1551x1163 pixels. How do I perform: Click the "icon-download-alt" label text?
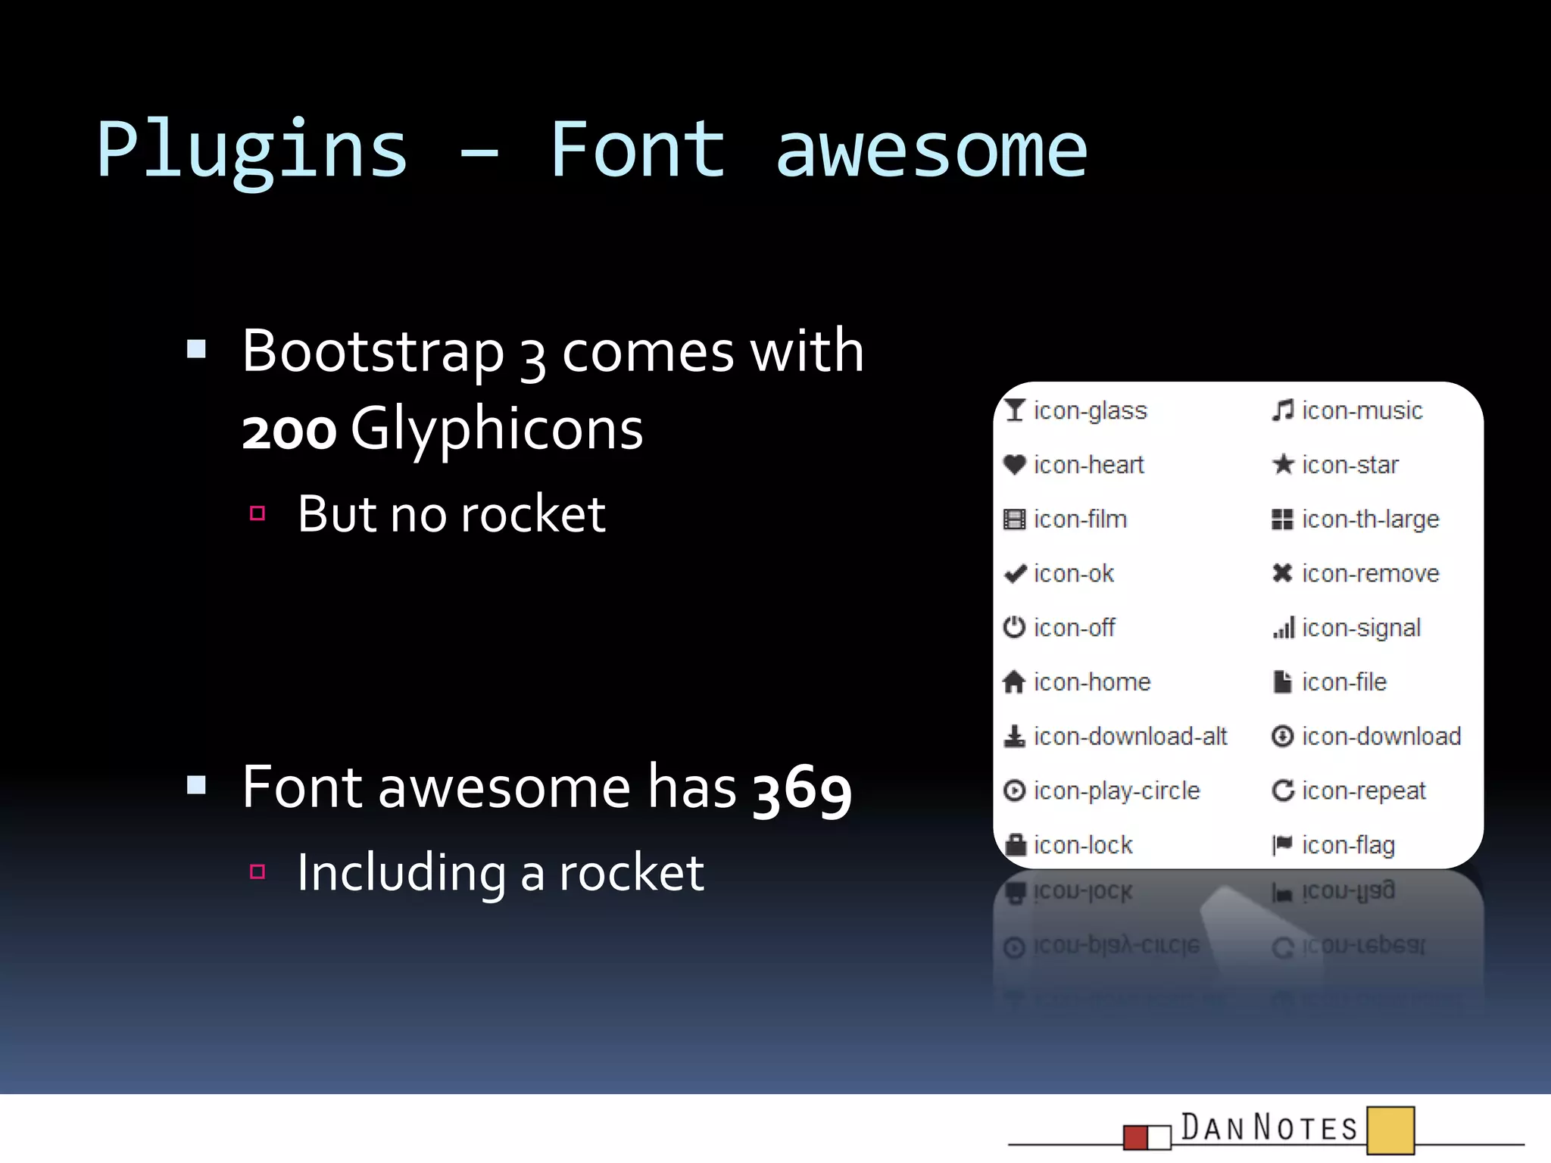(1131, 737)
